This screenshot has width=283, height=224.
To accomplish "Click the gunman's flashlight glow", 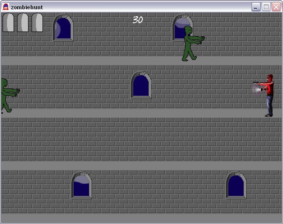I will pos(256,89).
